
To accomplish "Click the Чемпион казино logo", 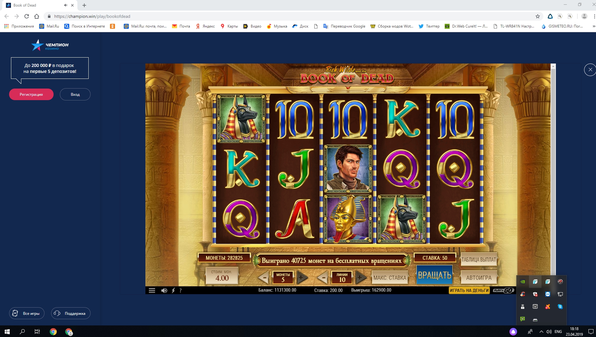I will pyautogui.click(x=50, y=45).
